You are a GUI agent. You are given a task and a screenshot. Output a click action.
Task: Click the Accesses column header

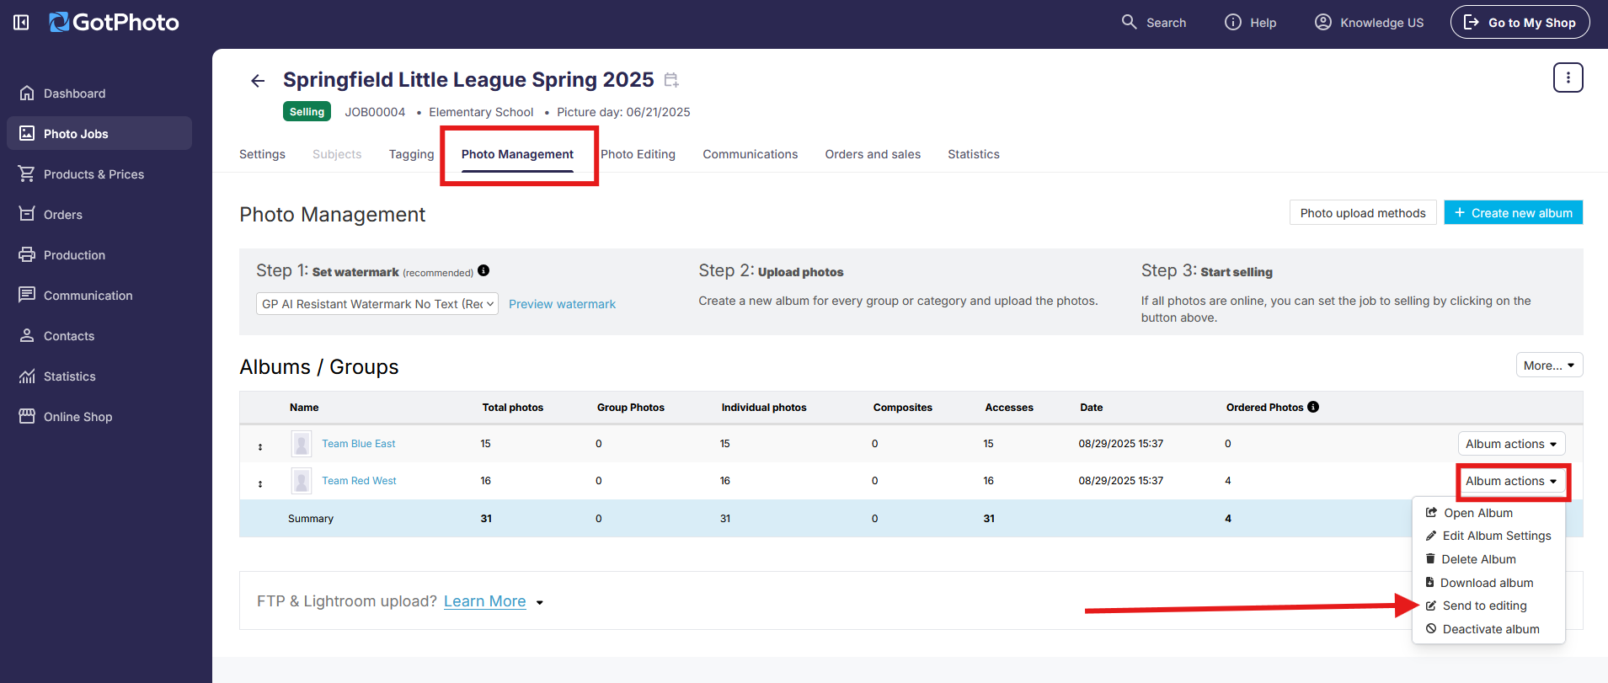(1009, 408)
